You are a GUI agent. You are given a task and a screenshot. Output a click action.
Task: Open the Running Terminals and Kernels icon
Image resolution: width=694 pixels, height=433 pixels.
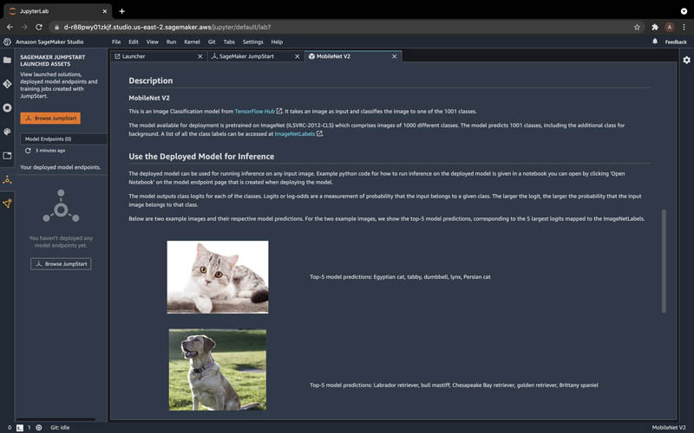click(7, 107)
